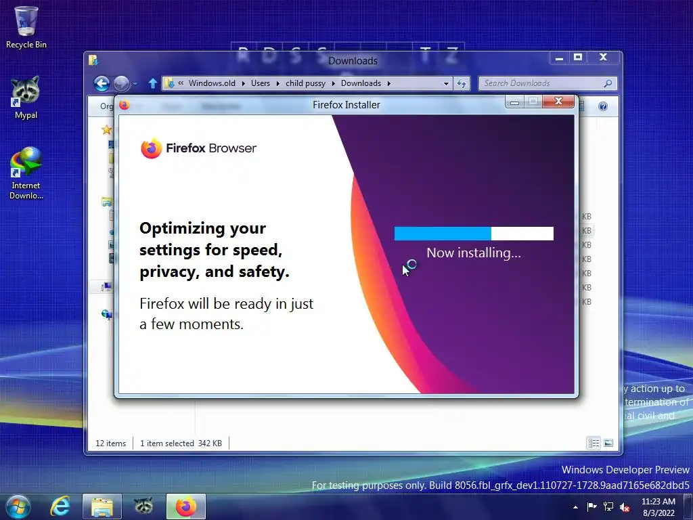Switch Explorer to large thumbnails view
The image size is (693, 520).
[x=608, y=443]
